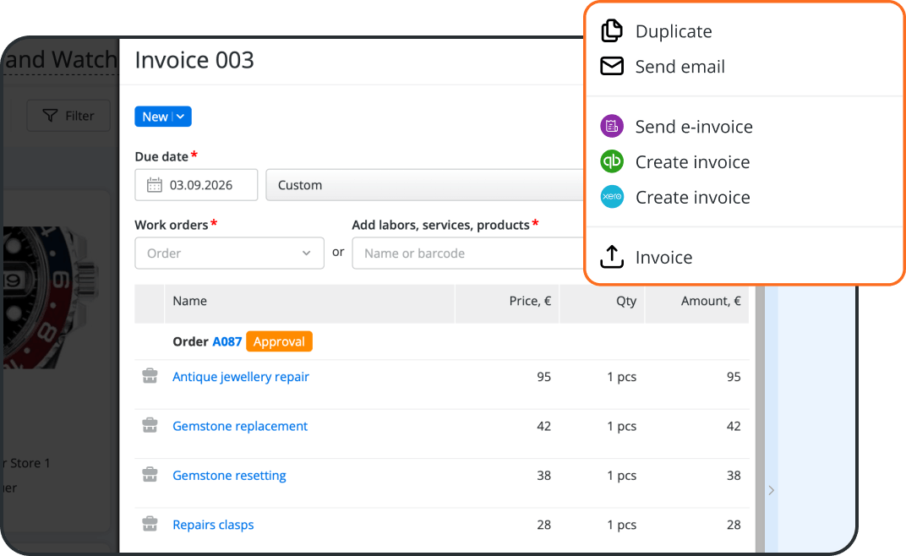Click briefcase icon beside Gemstone resetting
Screen dimensions: 906x556
pyautogui.click(x=150, y=475)
